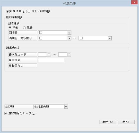Expand the 満期日・支払期日 end date dropdown
The height and width of the screenshot is (133, 139).
[110, 38]
